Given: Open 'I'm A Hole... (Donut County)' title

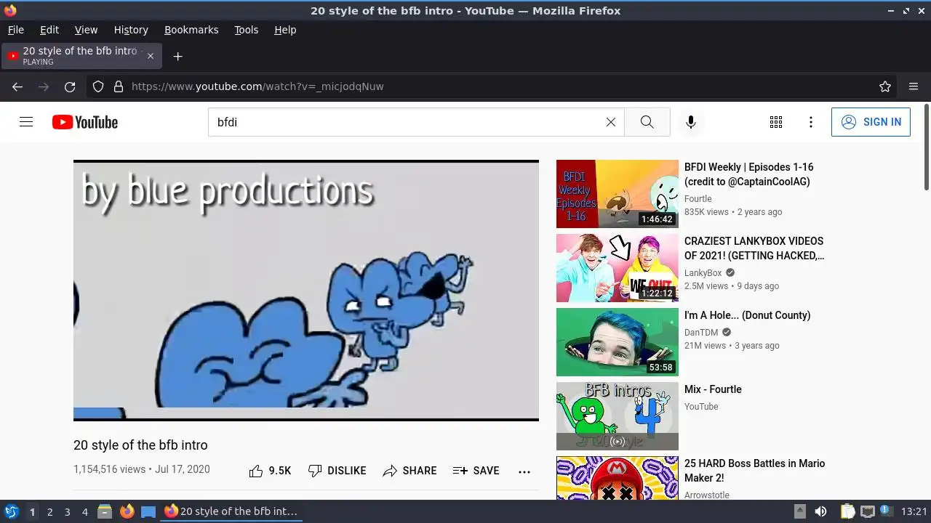Looking at the screenshot, I should [x=747, y=315].
